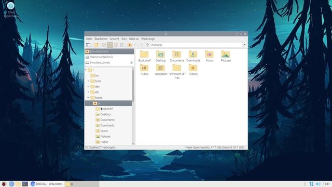Click the tree pane scrollbar down arrow
This screenshot has width=332, height=187.
tap(133, 144)
